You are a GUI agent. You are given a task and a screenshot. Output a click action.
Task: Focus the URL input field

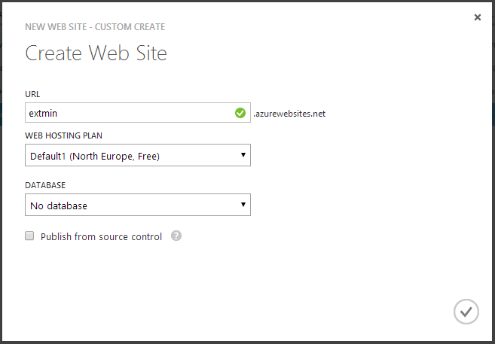pos(128,113)
